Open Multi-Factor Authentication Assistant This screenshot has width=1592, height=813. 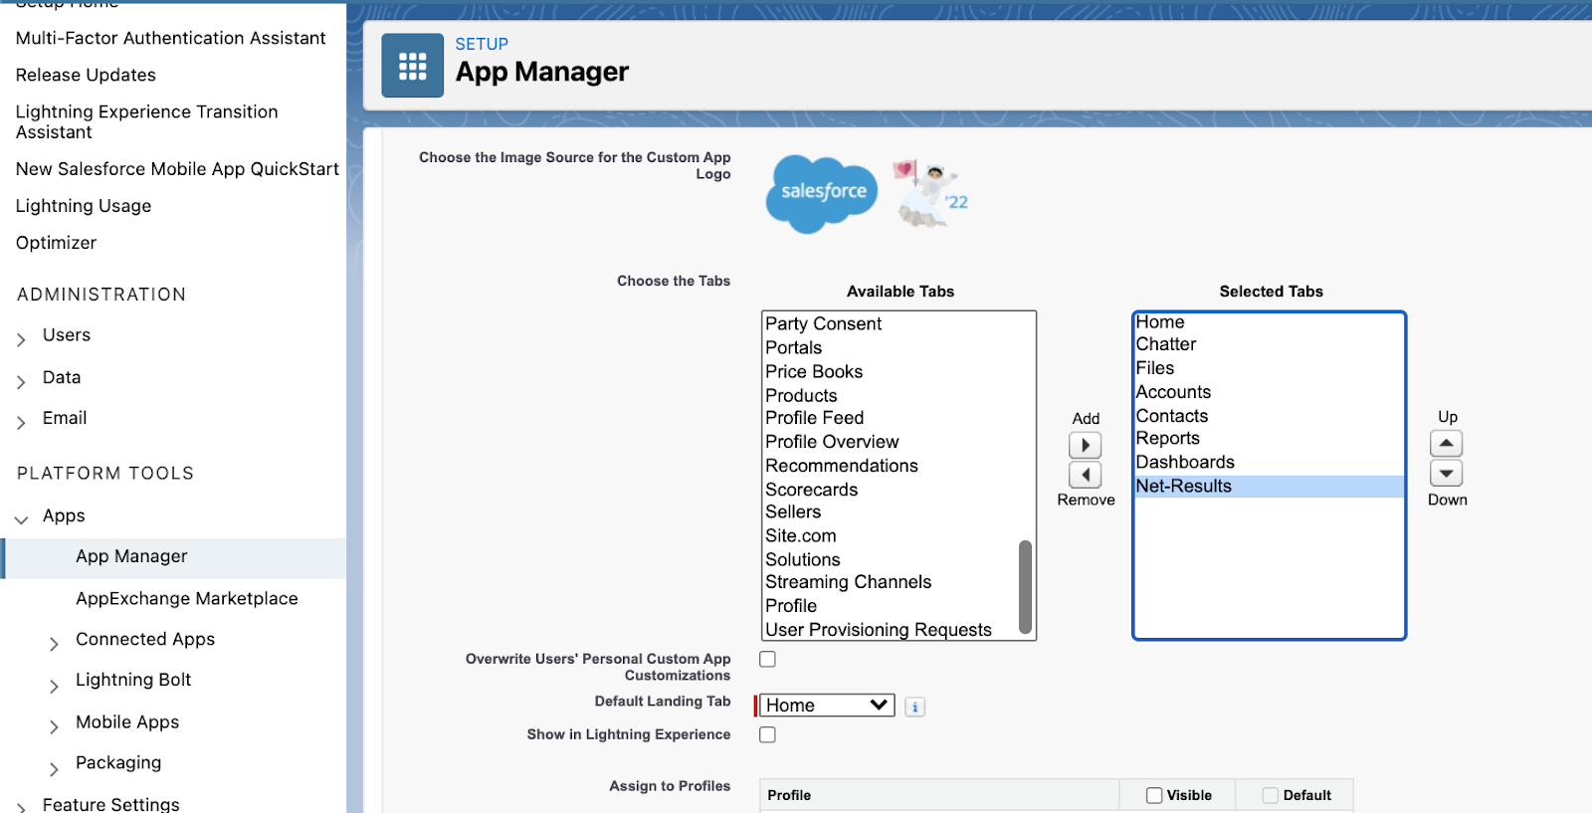tap(170, 38)
